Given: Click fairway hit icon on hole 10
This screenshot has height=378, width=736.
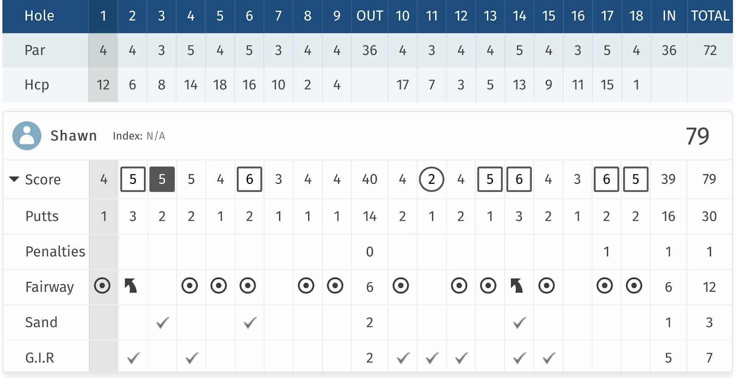Looking at the screenshot, I should 401,286.
